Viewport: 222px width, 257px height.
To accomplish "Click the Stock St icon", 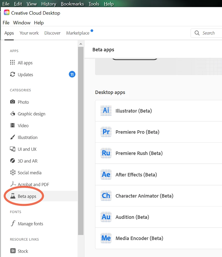I will (x=13, y=251).
